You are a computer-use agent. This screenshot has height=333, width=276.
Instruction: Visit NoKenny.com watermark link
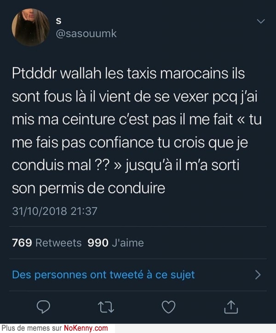pos(86,328)
